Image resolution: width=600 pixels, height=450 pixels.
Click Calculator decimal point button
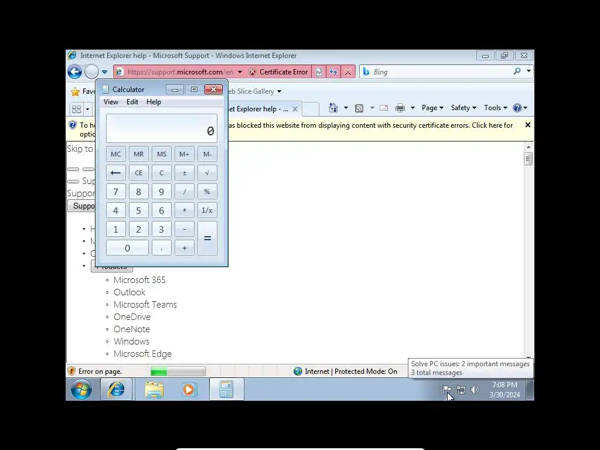coord(162,248)
